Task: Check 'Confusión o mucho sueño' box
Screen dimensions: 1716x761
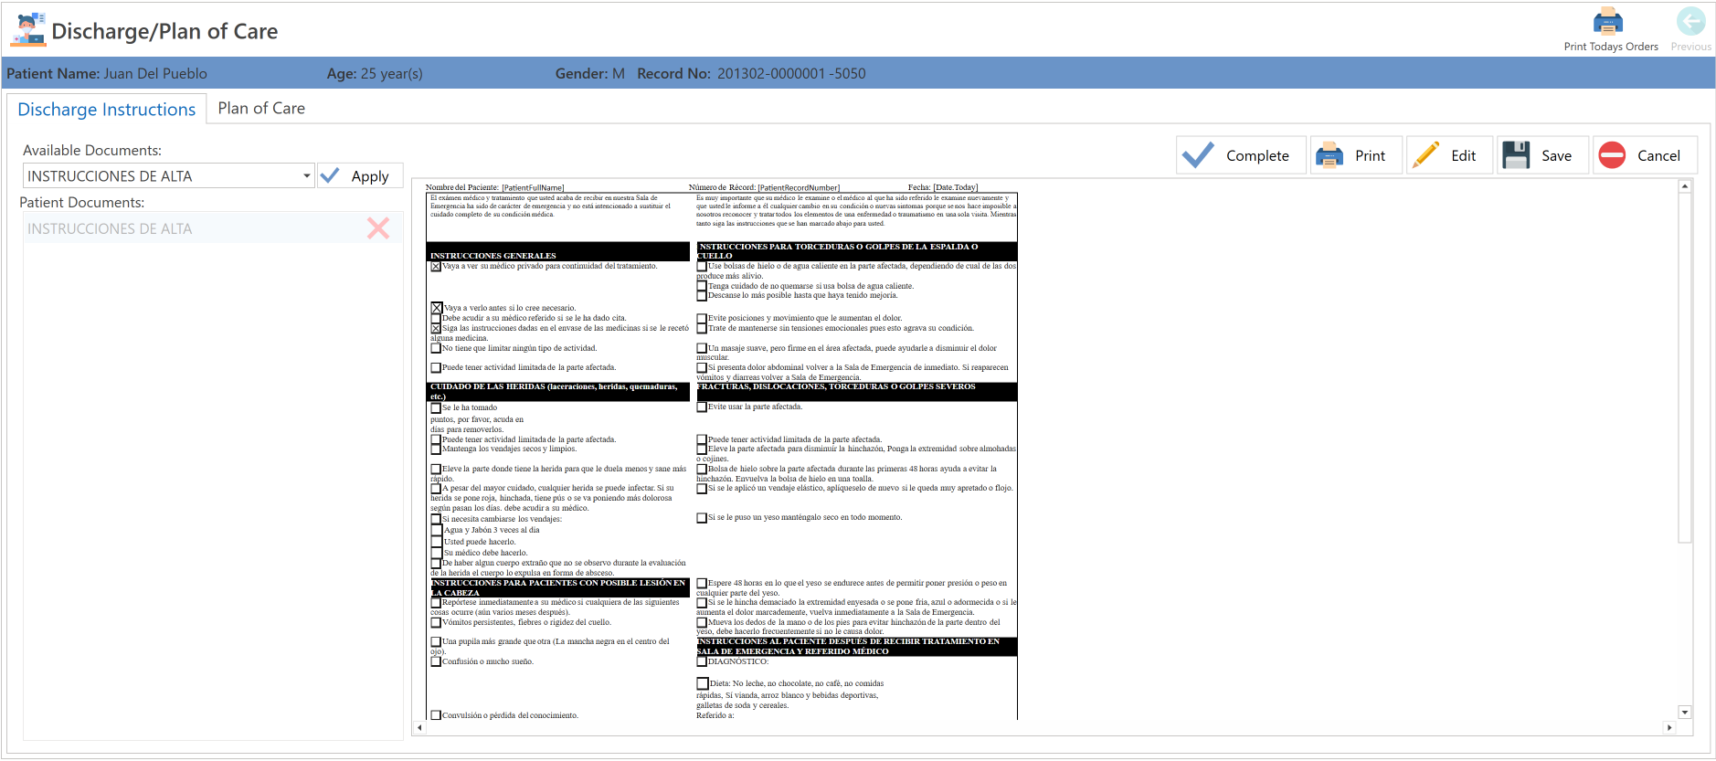Action: pos(436,661)
